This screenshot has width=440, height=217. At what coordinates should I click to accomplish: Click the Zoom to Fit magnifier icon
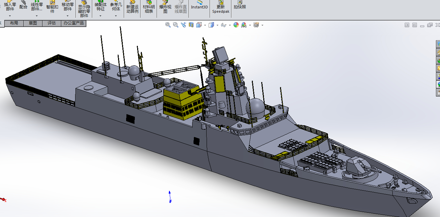(168, 25)
